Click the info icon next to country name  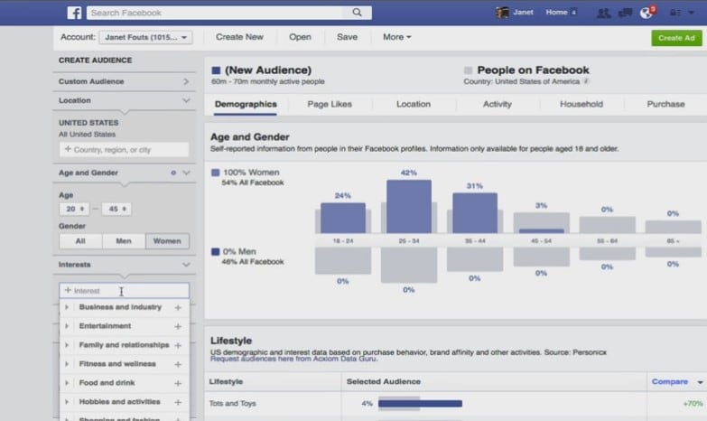[586, 81]
